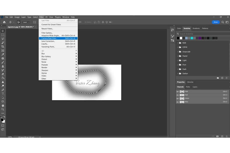Select the Brush tool
Screen dimensions: 230x153
(x=3, y=62)
